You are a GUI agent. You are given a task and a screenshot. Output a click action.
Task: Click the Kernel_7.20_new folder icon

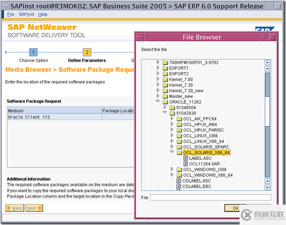(x=165, y=91)
